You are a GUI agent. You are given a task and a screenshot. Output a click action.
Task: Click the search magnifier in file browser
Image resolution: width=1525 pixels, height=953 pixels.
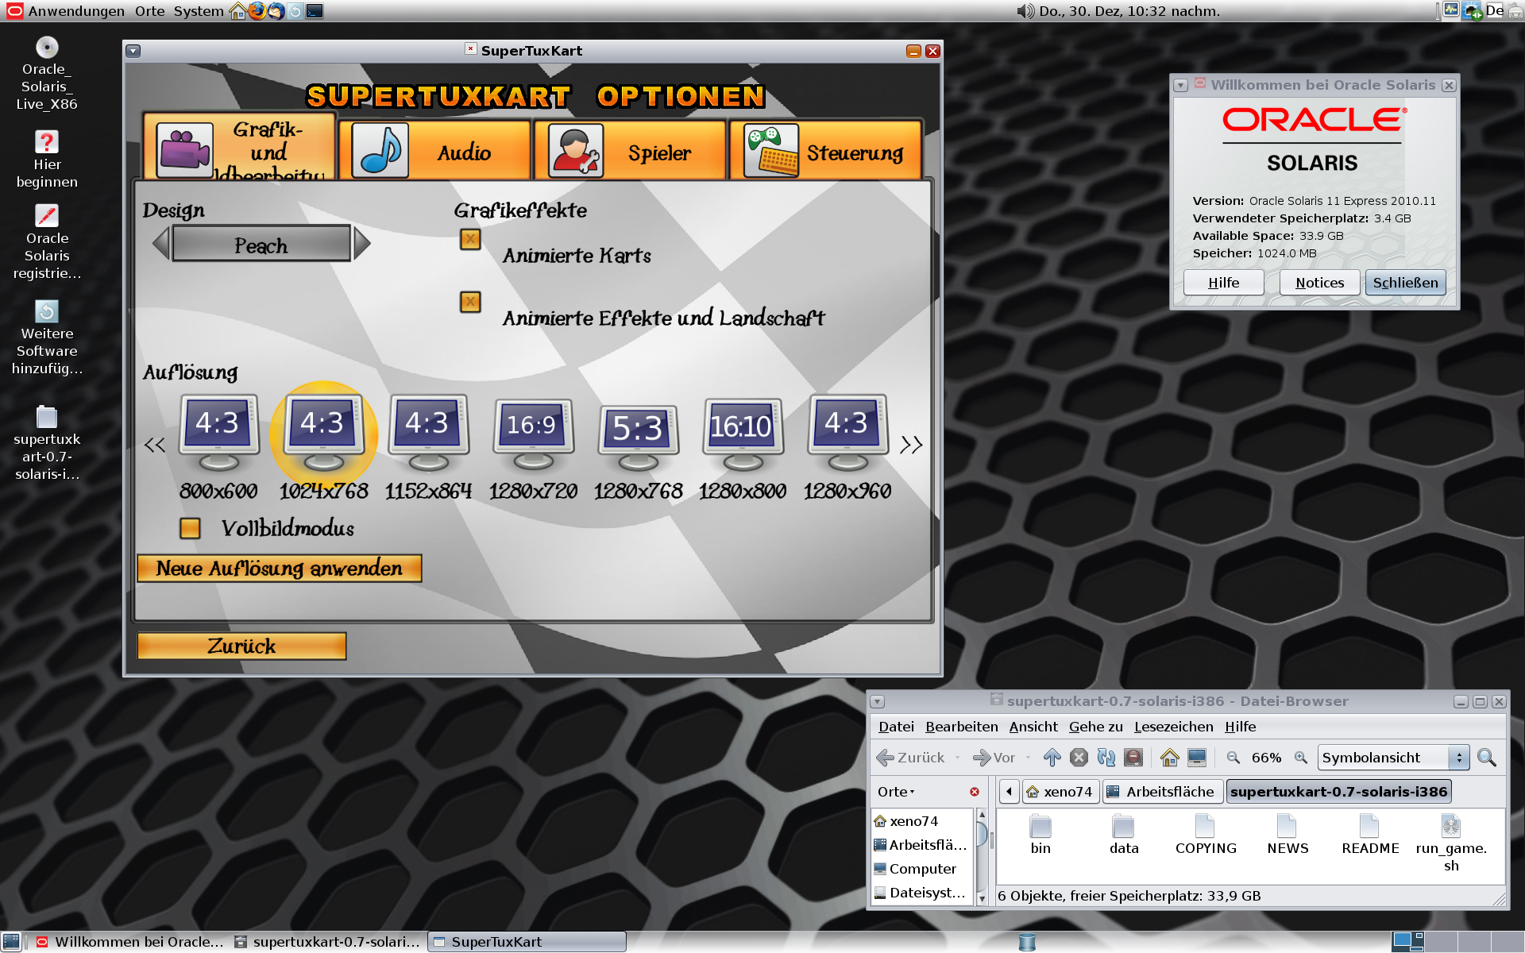[1486, 758]
